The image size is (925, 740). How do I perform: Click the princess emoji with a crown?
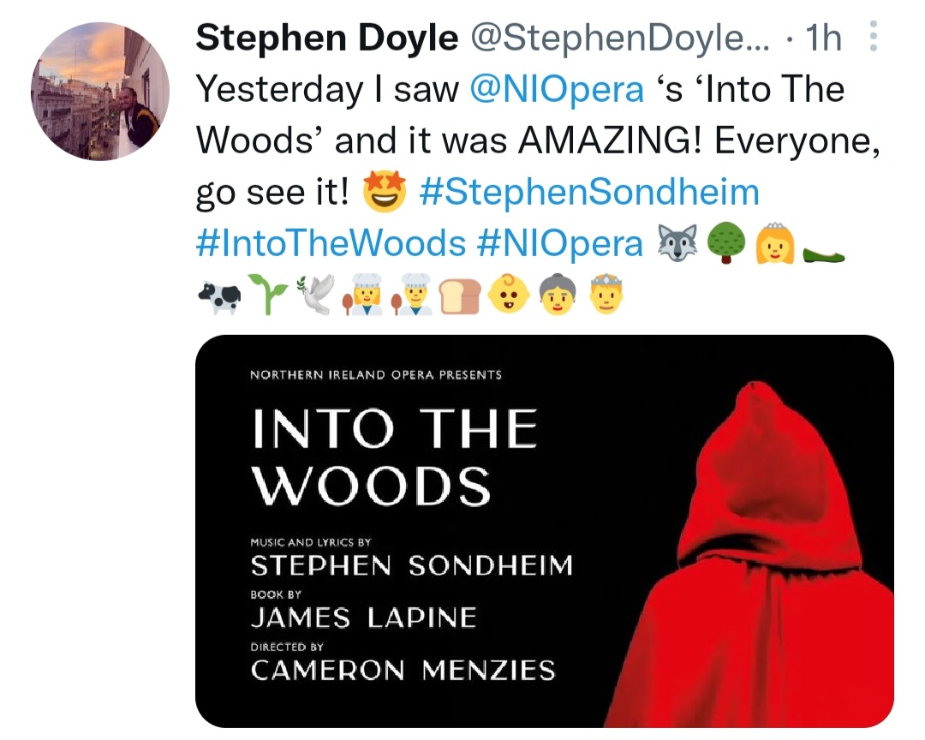775,242
